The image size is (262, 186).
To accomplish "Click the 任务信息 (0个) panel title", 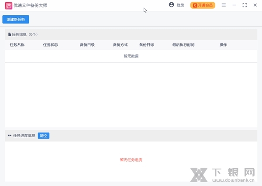I will 25,34.
